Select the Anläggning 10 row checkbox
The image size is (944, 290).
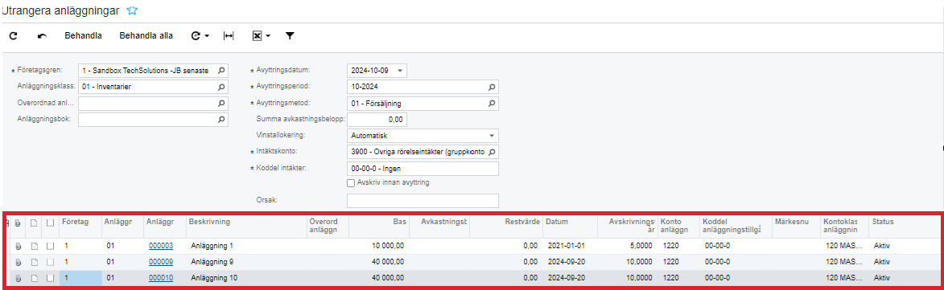pyautogui.click(x=51, y=278)
